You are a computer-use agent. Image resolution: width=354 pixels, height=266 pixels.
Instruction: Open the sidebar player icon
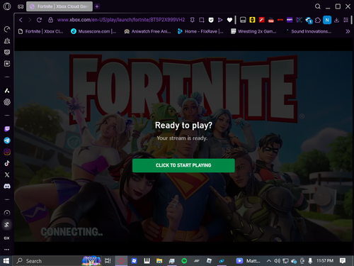(x=7, y=213)
